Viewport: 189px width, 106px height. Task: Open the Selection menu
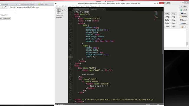tap(65, 6)
